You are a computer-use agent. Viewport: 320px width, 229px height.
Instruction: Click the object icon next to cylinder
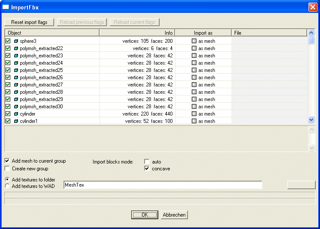tap(16, 114)
